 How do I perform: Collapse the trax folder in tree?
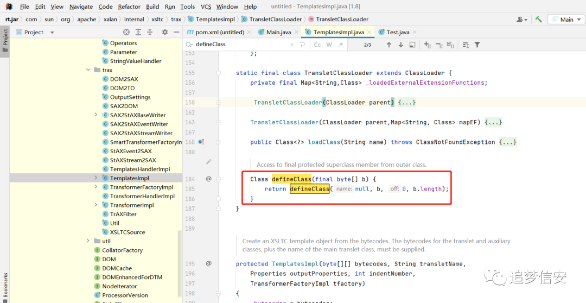pos(88,70)
